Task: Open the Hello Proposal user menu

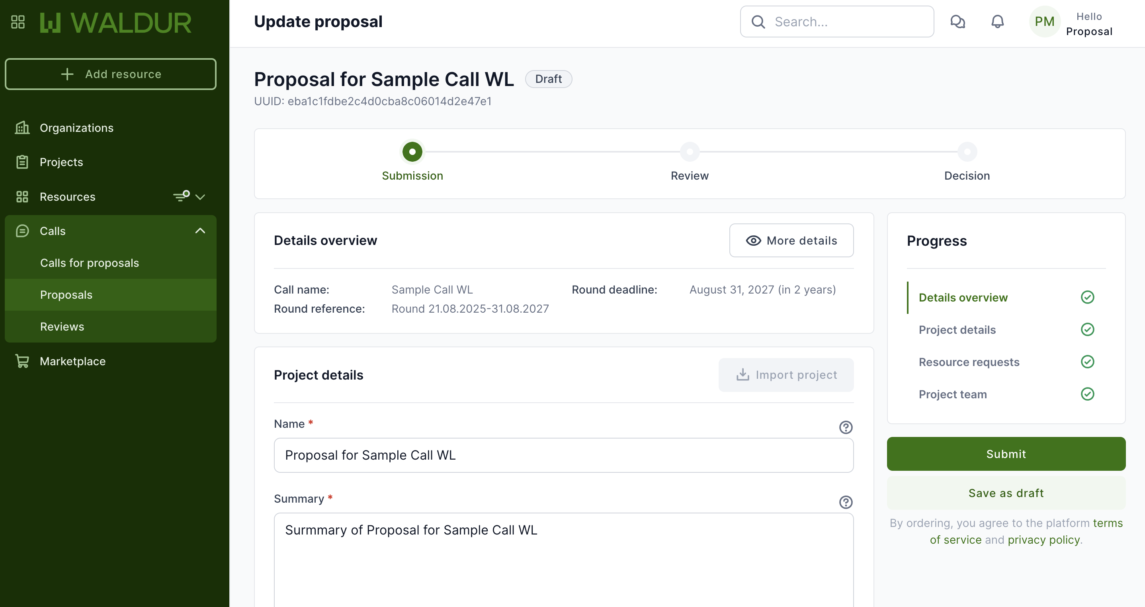Action: pos(1088,24)
